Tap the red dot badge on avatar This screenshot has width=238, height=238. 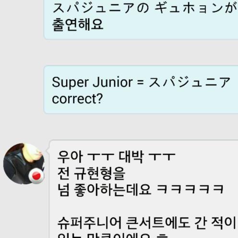36,176
